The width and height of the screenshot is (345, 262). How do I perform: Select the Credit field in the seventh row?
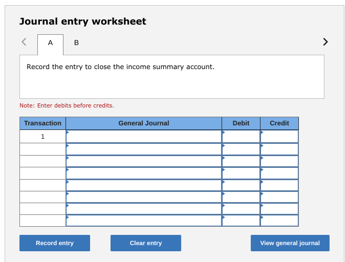pos(279,209)
